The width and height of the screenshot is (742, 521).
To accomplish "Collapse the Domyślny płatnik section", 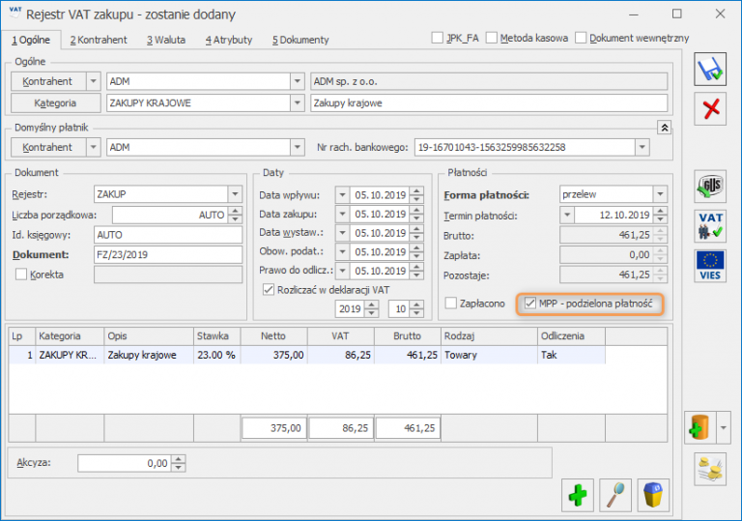I will (x=664, y=127).
